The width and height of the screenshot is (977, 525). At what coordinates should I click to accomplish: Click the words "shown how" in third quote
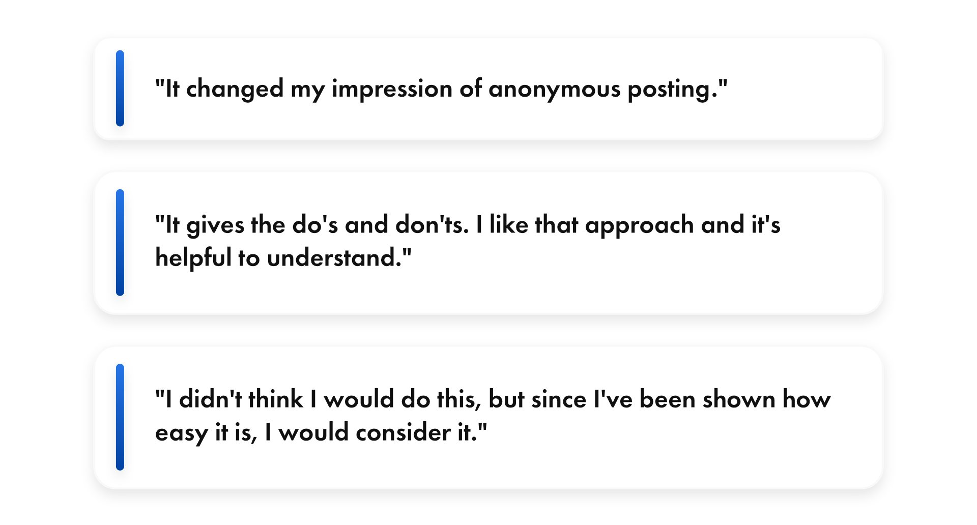point(766,399)
